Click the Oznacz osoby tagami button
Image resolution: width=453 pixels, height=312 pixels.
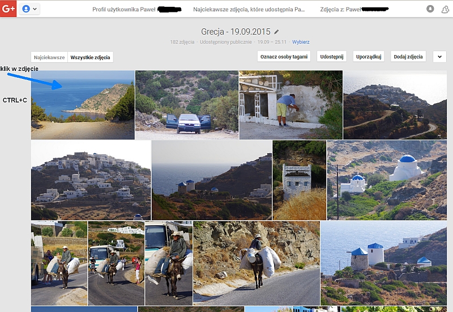[284, 57]
